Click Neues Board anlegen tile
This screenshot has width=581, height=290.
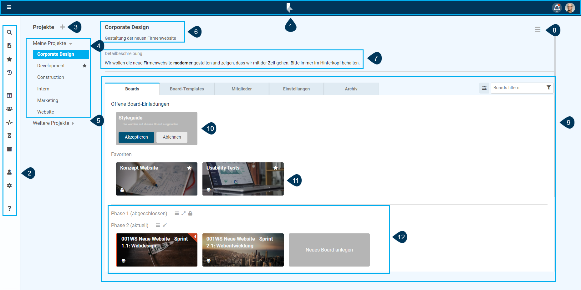pos(329,250)
